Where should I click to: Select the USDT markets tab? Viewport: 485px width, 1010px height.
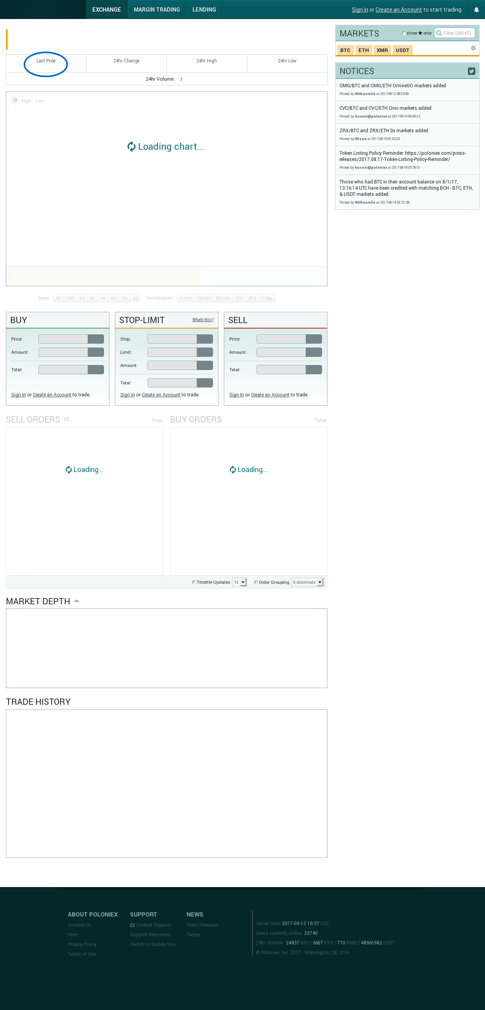coord(402,50)
